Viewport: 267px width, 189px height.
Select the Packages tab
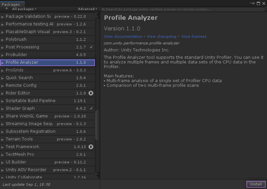click(x=11, y=4)
